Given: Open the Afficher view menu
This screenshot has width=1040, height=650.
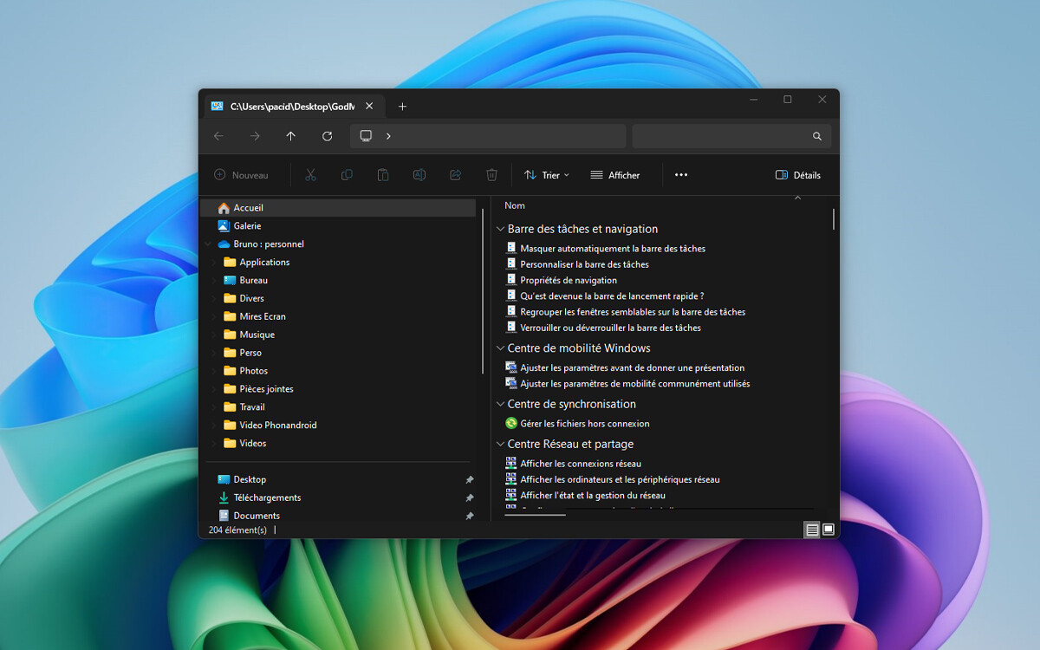Looking at the screenshot, I should coord(615,175).
